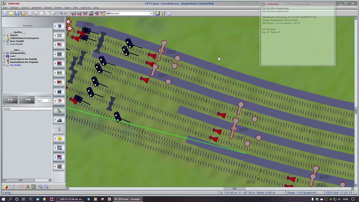The height and width of the screenshot is (202, 359).
Task: Open Windows taskbar search
Action: (10, 199)
